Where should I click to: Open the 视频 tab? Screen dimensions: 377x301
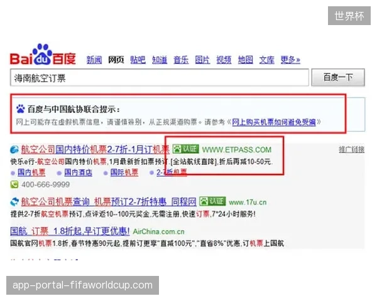pos(224,60)
